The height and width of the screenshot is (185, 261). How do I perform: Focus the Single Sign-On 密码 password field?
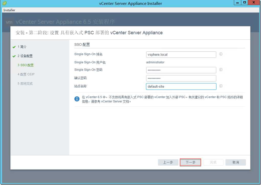(x=181, y=70)
